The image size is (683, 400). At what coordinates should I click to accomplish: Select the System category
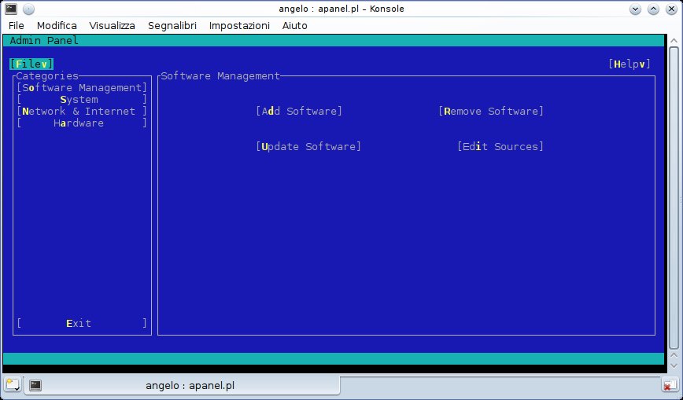[82, 100]
